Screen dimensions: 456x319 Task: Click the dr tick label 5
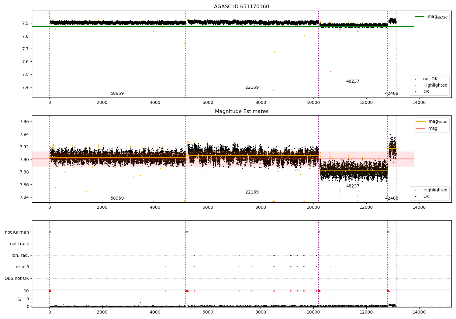(x=28, y=299)
